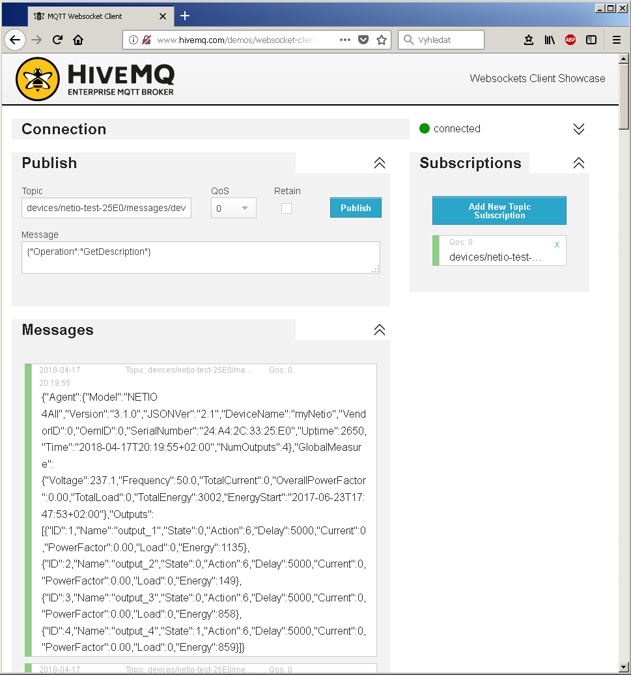The width and height of the screenshot is (631, 675).
Task: Open the QoS dropdown
Action: [234, 208]
